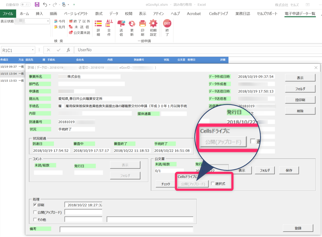Open the Cellsドライブ tab

click(x=219, y=14)
